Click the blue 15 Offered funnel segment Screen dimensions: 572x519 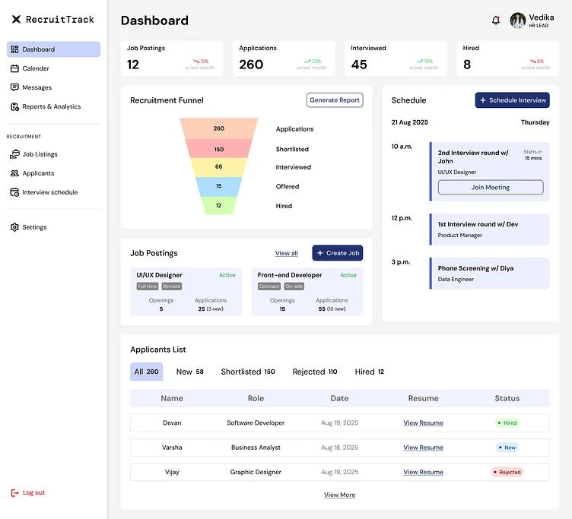(x=219, y=187)
